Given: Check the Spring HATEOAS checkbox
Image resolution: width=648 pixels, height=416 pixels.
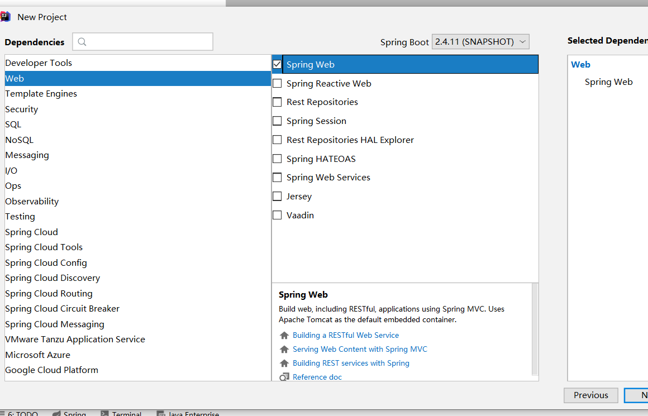Looking at the screenshot, I should [277, 159].
